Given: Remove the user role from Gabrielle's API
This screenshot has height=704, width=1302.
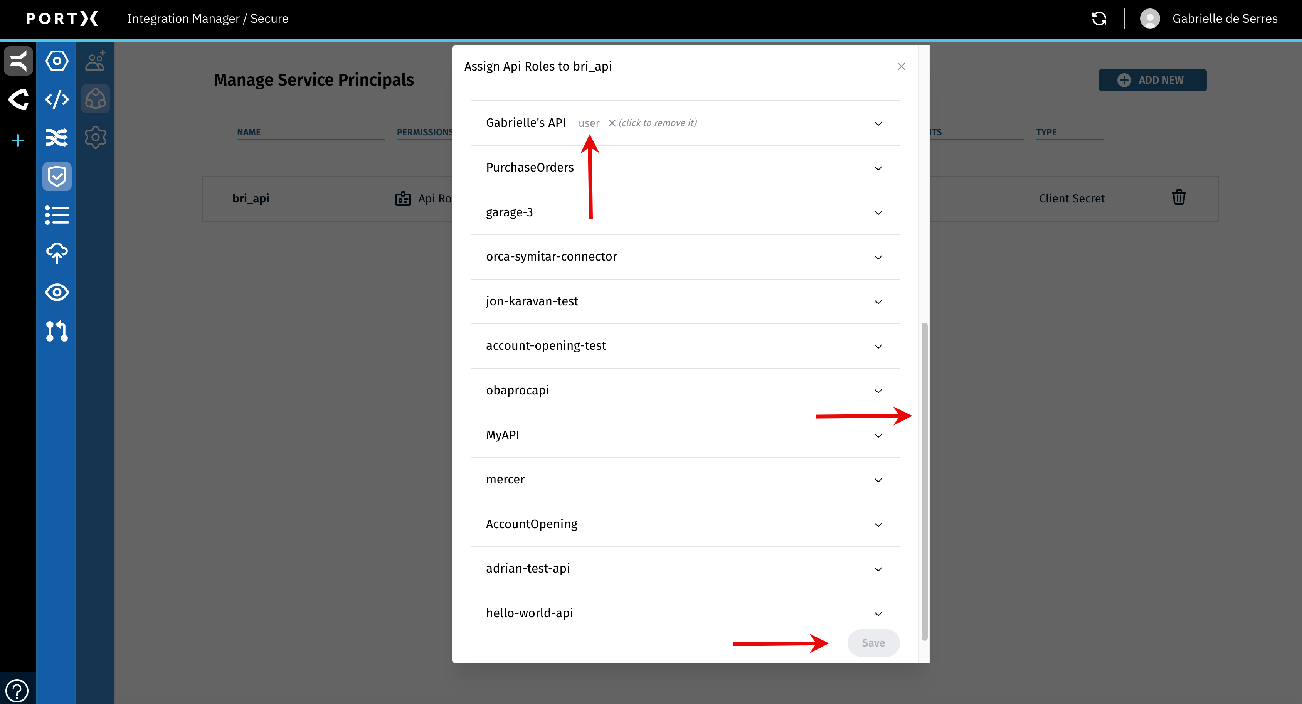Looking at the screenshot, I should click(x=612, y=123).
